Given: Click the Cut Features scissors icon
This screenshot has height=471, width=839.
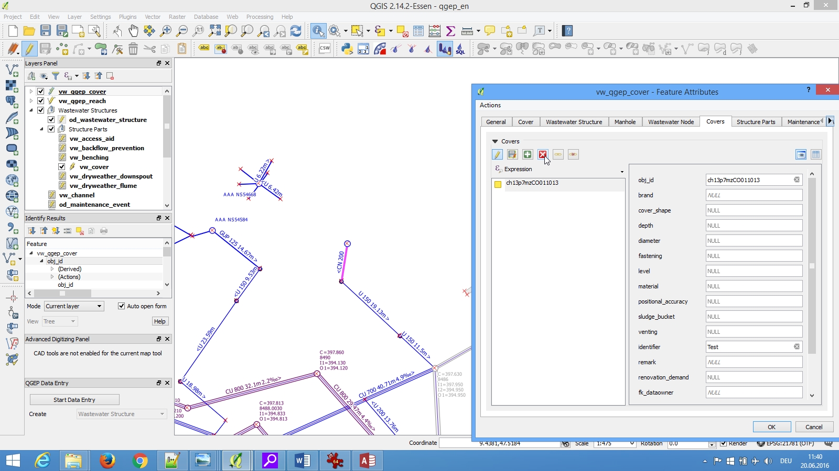Looking at the screenshot, I should [x=149, y=49].
